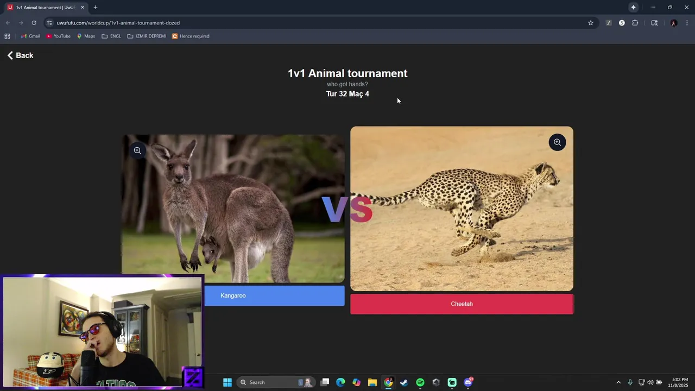Open the Windows Start menu
Screen dimensions: 695x391
[228, 382]
